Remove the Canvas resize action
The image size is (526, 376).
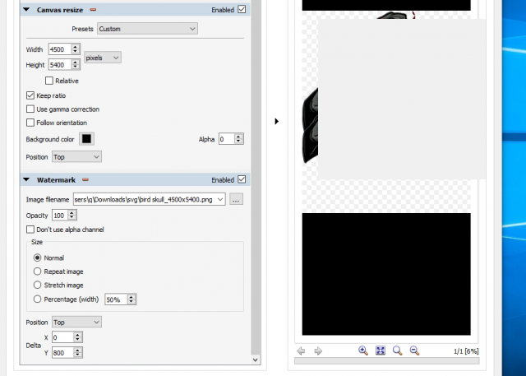[x=93, y=10]
